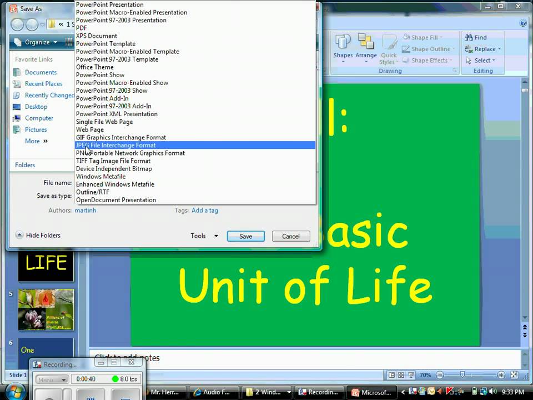Start Slide Show view icon
The width and height of the screenshot is (533, 400).
[411, 375]
